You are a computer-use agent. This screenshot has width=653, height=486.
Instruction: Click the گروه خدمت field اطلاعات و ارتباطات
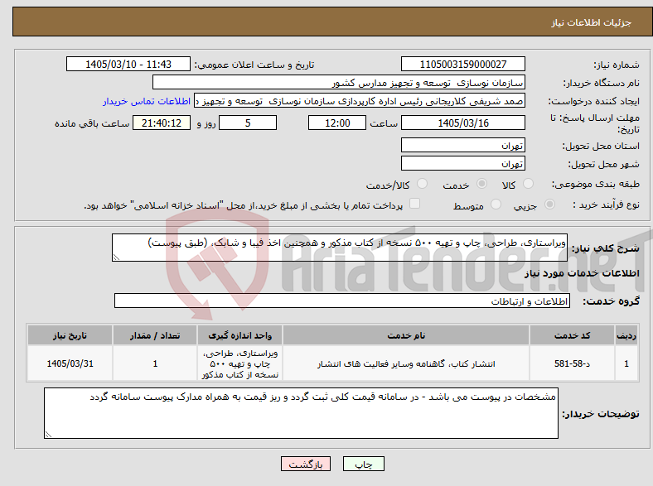coord(342,301)
